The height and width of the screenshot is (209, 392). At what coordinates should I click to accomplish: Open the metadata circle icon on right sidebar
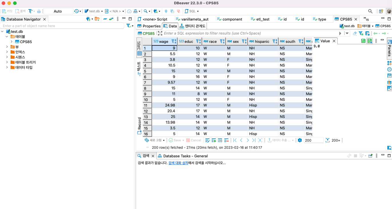click(389, 69)
